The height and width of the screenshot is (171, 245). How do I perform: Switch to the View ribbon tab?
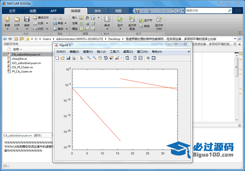pos(118,11)
